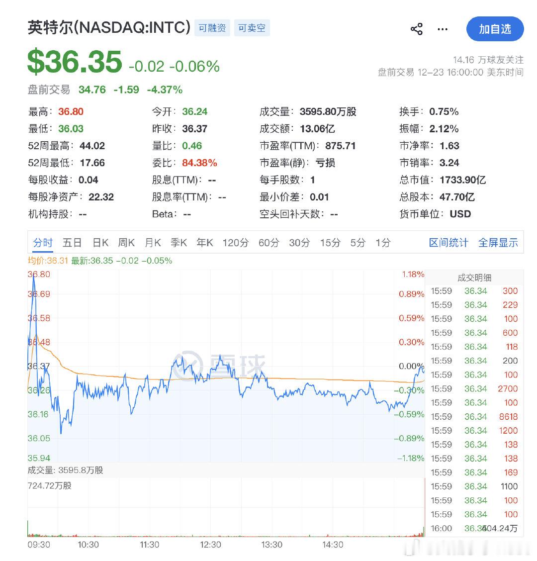Click the 最高 value 36.80
This screenshot has width=537, height=561.
coord(71,111)
